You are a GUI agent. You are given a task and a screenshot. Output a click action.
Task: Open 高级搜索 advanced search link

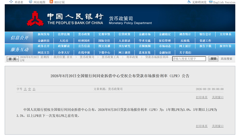point(226,59)
